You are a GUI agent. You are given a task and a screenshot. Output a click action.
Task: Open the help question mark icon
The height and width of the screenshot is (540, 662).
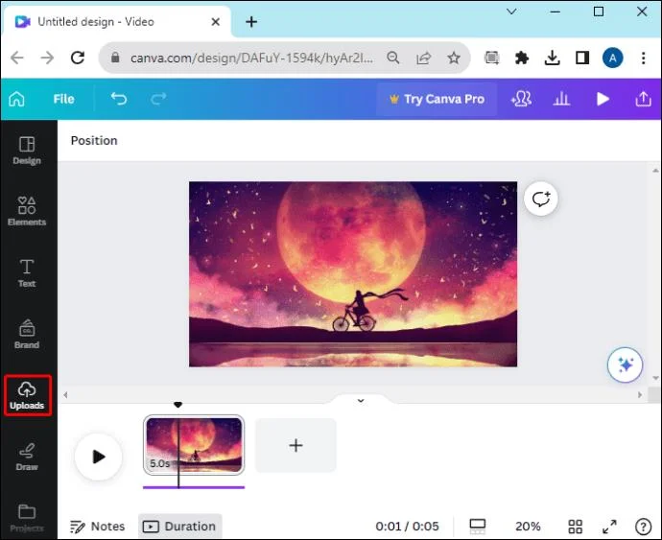pos(643,527)
